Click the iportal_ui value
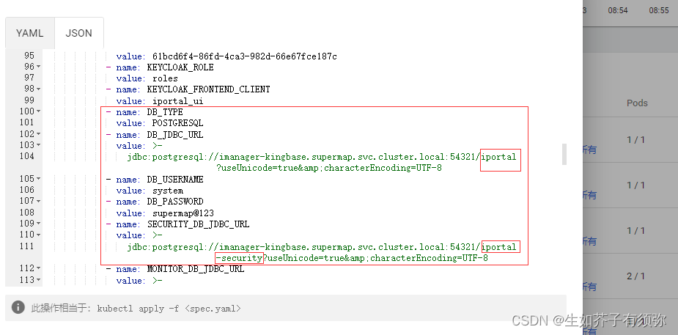The image size is (678, 335). pyautogui.click(x=177, y=101)
